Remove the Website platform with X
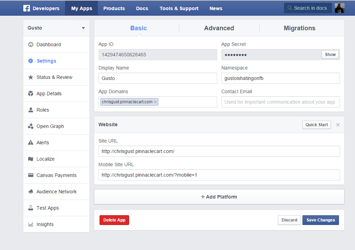This screenshot has width=355, height=250. 338,125
